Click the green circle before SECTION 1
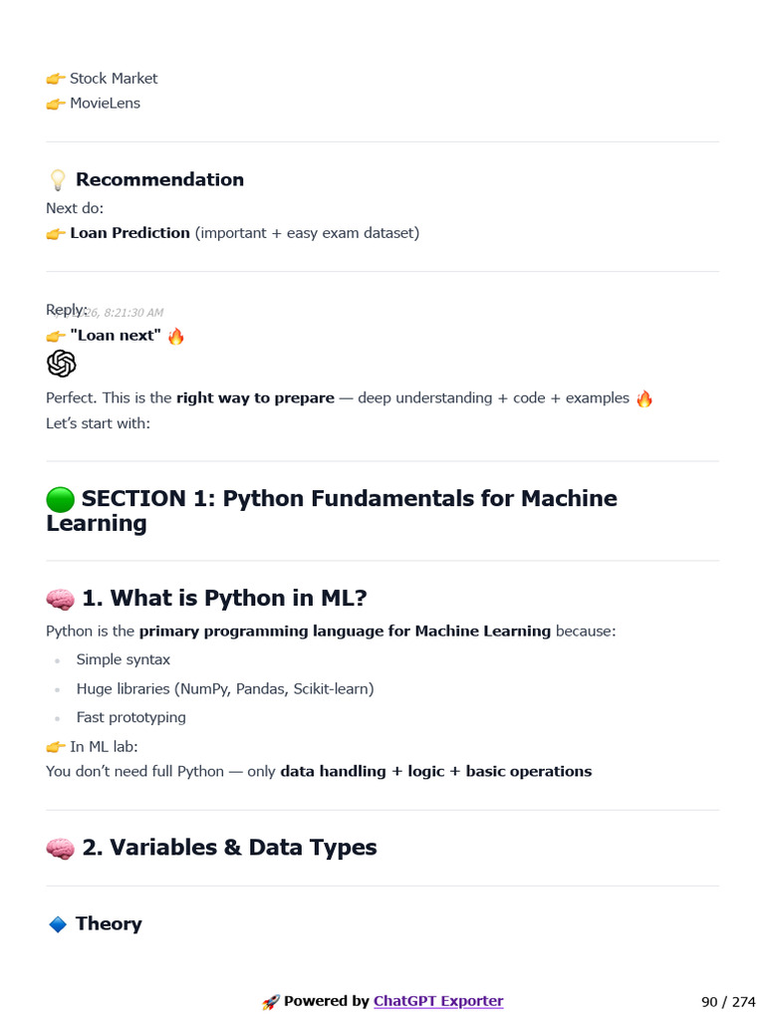This screenshot has width=765, height=1020. click(61, 500)
